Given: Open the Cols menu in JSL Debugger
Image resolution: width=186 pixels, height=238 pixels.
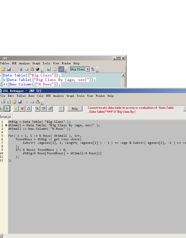Looking at the screenshot, I should (40, 96).
